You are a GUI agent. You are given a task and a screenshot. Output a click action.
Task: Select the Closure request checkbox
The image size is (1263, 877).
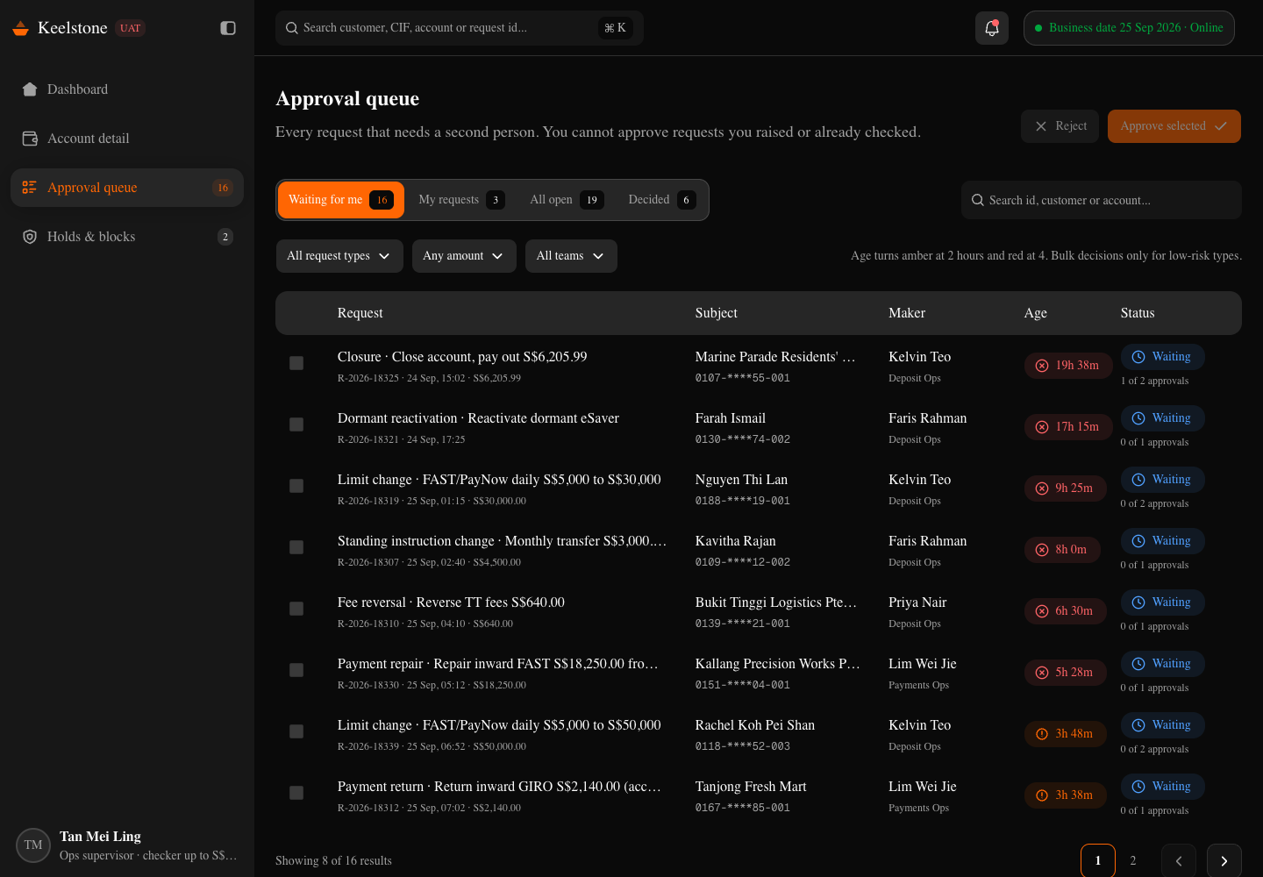[296, 363]
